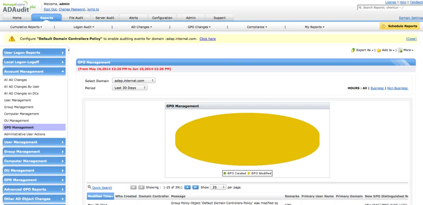The width and height of the screenshot is (423, 205).
Task: Switch hours filter to Business
Action: tap(377, 88)
